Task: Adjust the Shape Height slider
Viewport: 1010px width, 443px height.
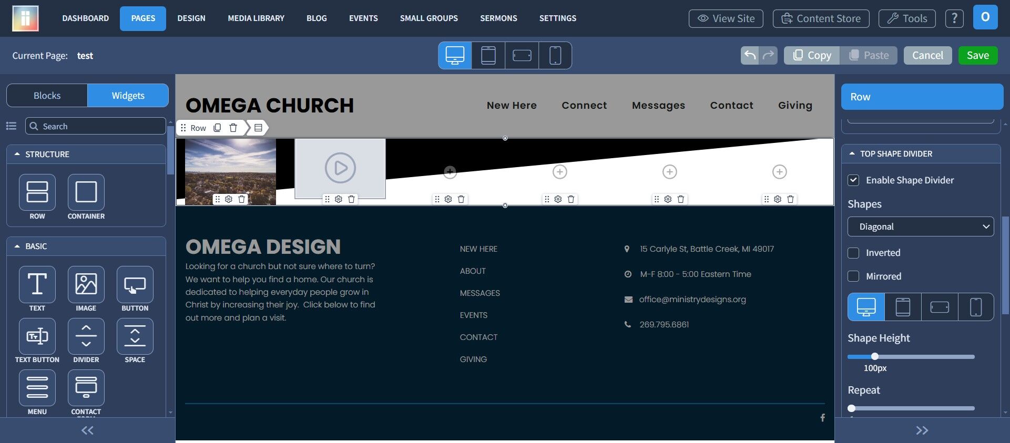Action: (875, 357)
